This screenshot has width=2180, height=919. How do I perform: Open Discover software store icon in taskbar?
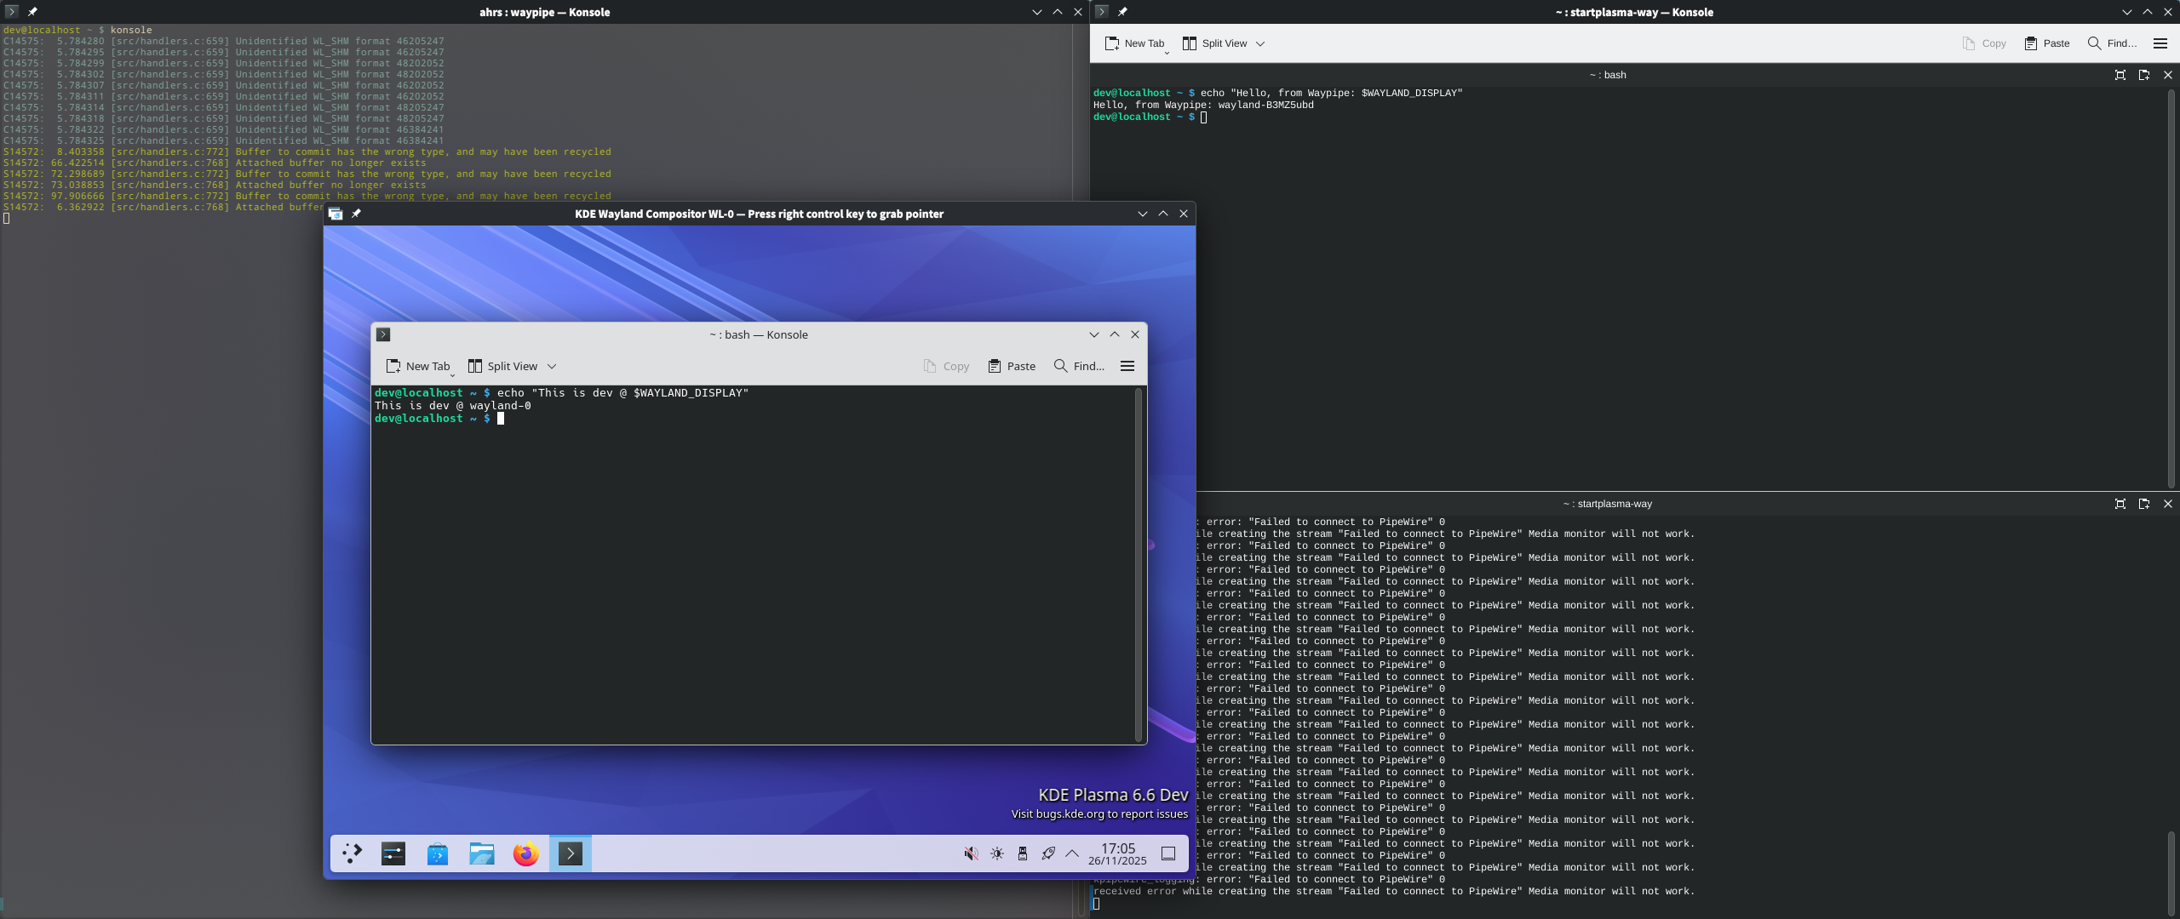(x=438, y=853)
